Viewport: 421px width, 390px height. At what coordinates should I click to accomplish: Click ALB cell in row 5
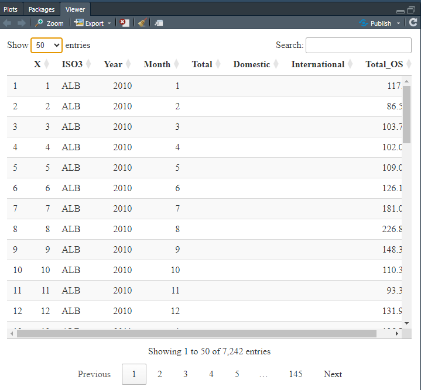pos(71,168)
